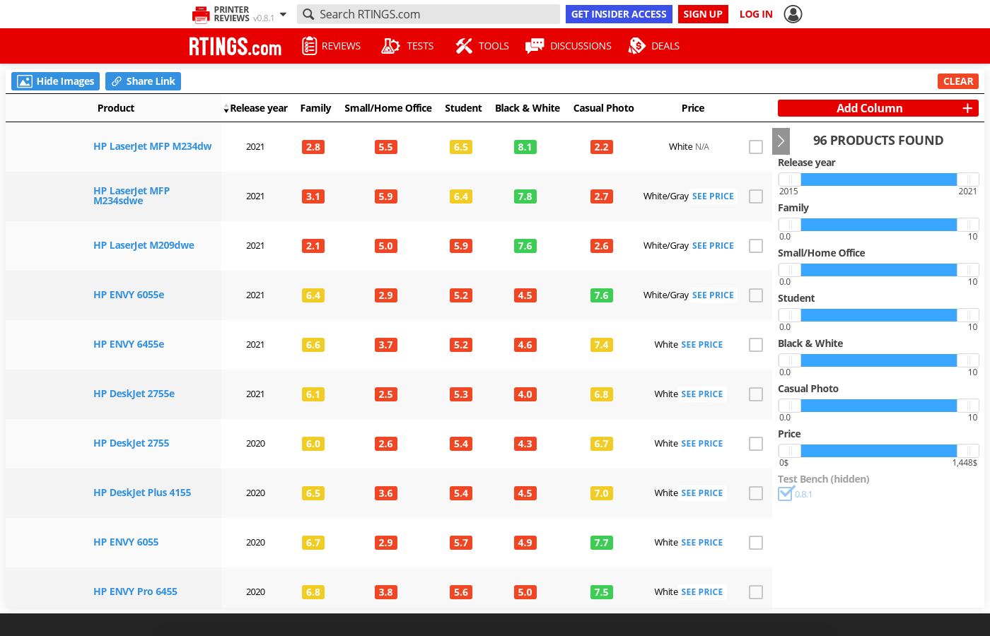Viewport: 990px width, 636px height.
Task: Focus the Search RTINGS.com input field
Action: [x=435, y=14]
